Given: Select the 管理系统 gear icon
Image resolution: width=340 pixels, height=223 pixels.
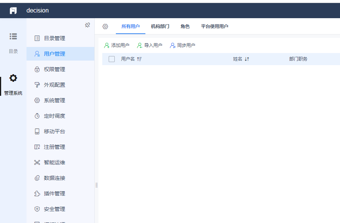Looking at the screenshot, I should point(13,78).
